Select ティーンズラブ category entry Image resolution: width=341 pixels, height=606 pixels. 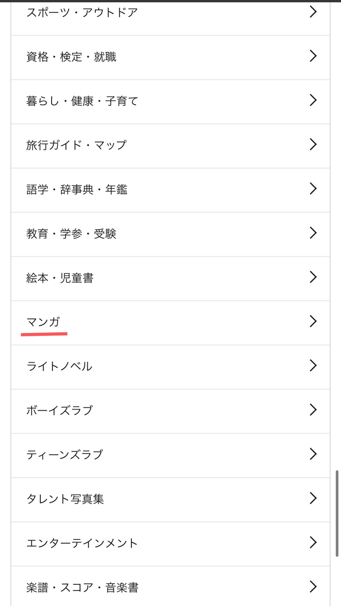pyautogui.click(x=170, y=455)
